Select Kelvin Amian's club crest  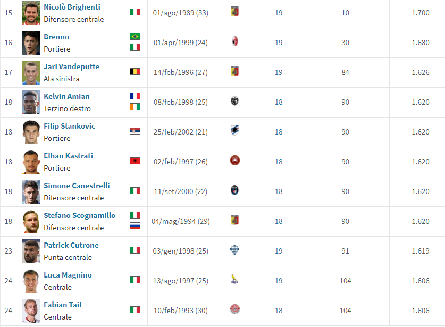click(x=234, y=101)
